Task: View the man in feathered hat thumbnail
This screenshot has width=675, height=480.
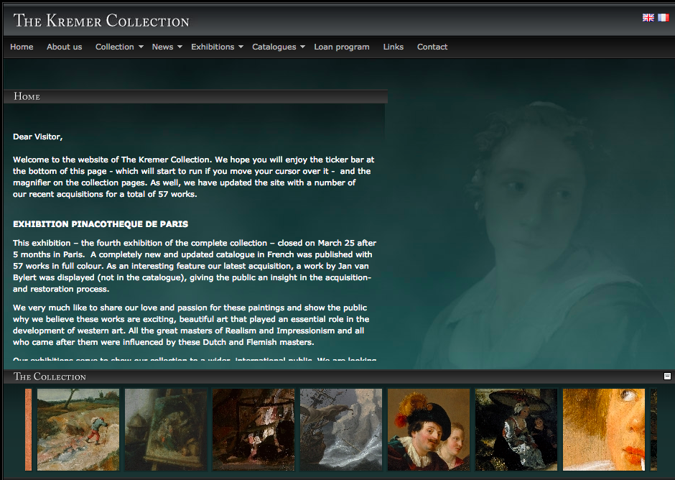Action: [x=429, y=430]
